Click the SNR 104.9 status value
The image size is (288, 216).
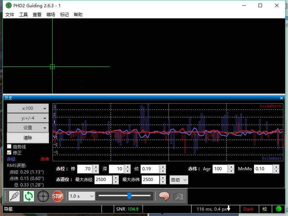point(127,209)
